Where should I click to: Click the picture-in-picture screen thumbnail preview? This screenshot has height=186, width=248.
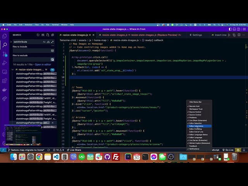[x=23, y=135]
